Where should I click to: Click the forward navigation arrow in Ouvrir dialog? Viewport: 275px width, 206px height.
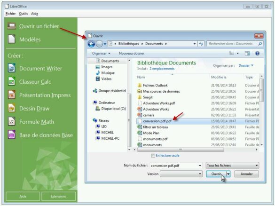click(99, 44)
